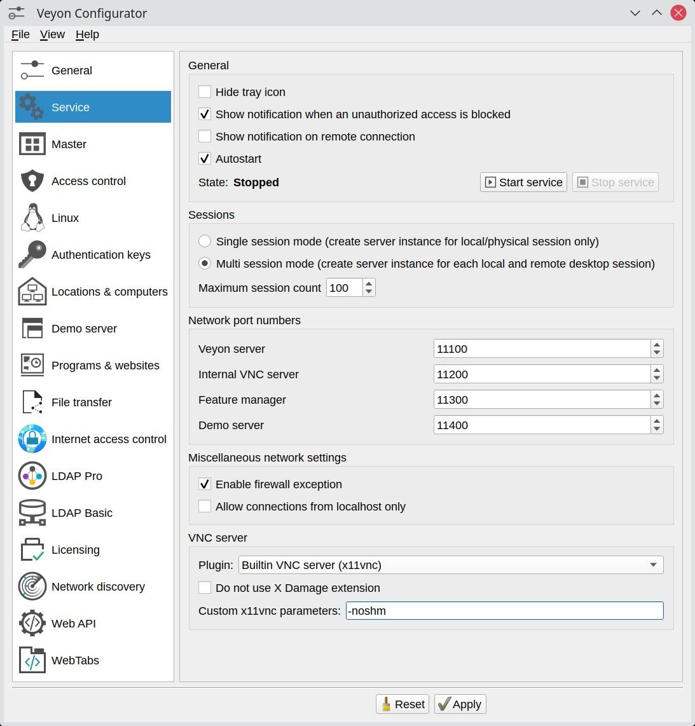
Task: Click Custom x11vnc parameters field
Action: point(504,611)
